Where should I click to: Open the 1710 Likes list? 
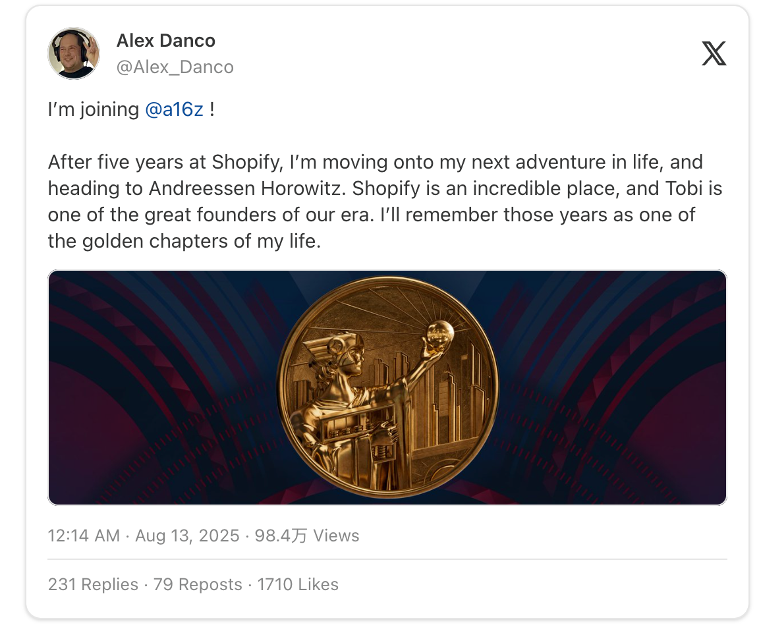coord(298,584)
